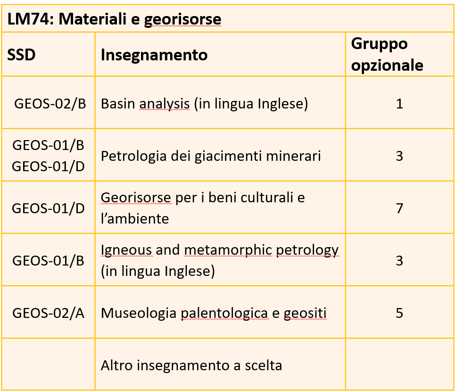This screenshot has width=456, height=391.
Task: Click 'Petrologia dei giacimenti minerari' text
Action: [211, 156]
